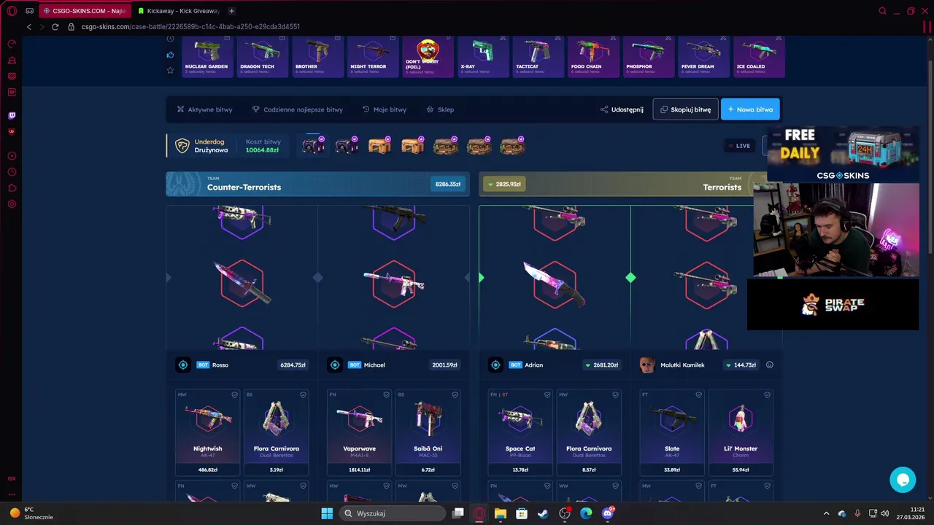Go back in browser history
Screen dimensions: 934x525
(x=28, y=26)
